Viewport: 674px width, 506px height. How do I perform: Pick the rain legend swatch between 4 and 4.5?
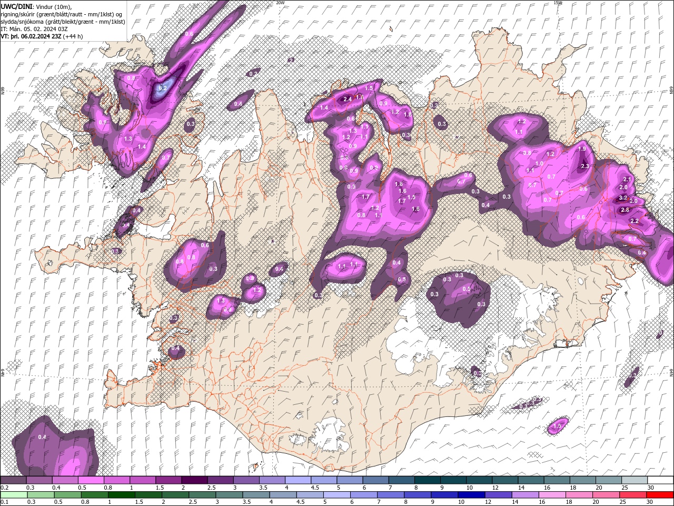pos(283,495)
